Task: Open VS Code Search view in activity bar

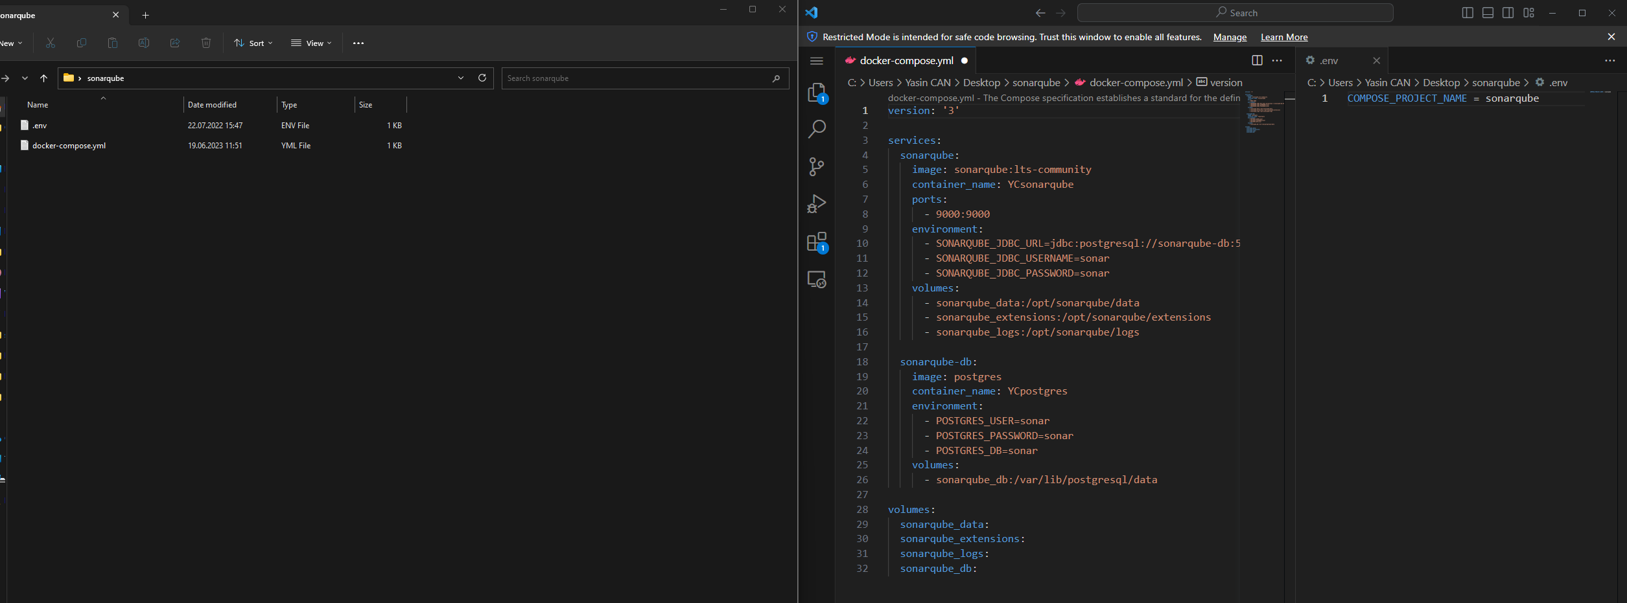Action: click(x=817, y=129)
